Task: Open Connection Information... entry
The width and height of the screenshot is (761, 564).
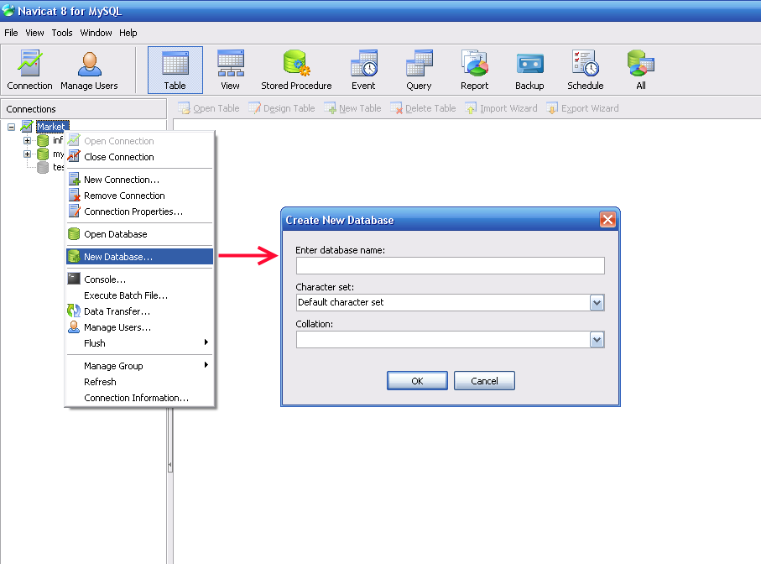Action: coord(140,398)
